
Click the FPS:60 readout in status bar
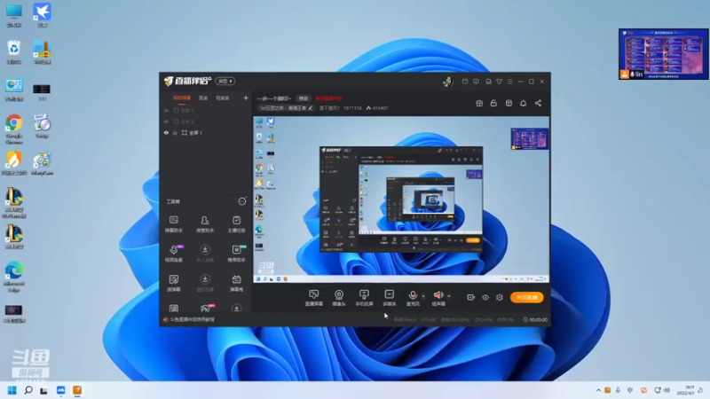coord(429,319)
